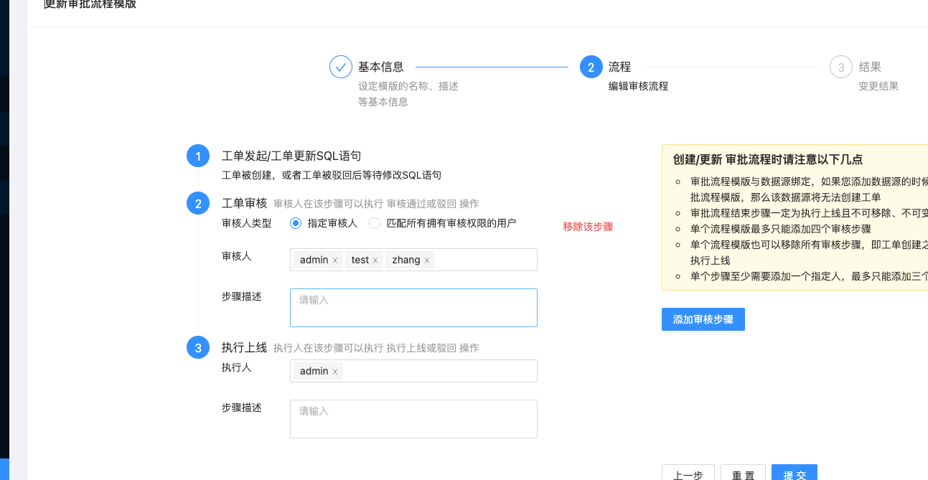Viewport: 928px width, 480px height.
Task: 打开审核人选择框以添加审核人
Action: (x=481, y=260)
